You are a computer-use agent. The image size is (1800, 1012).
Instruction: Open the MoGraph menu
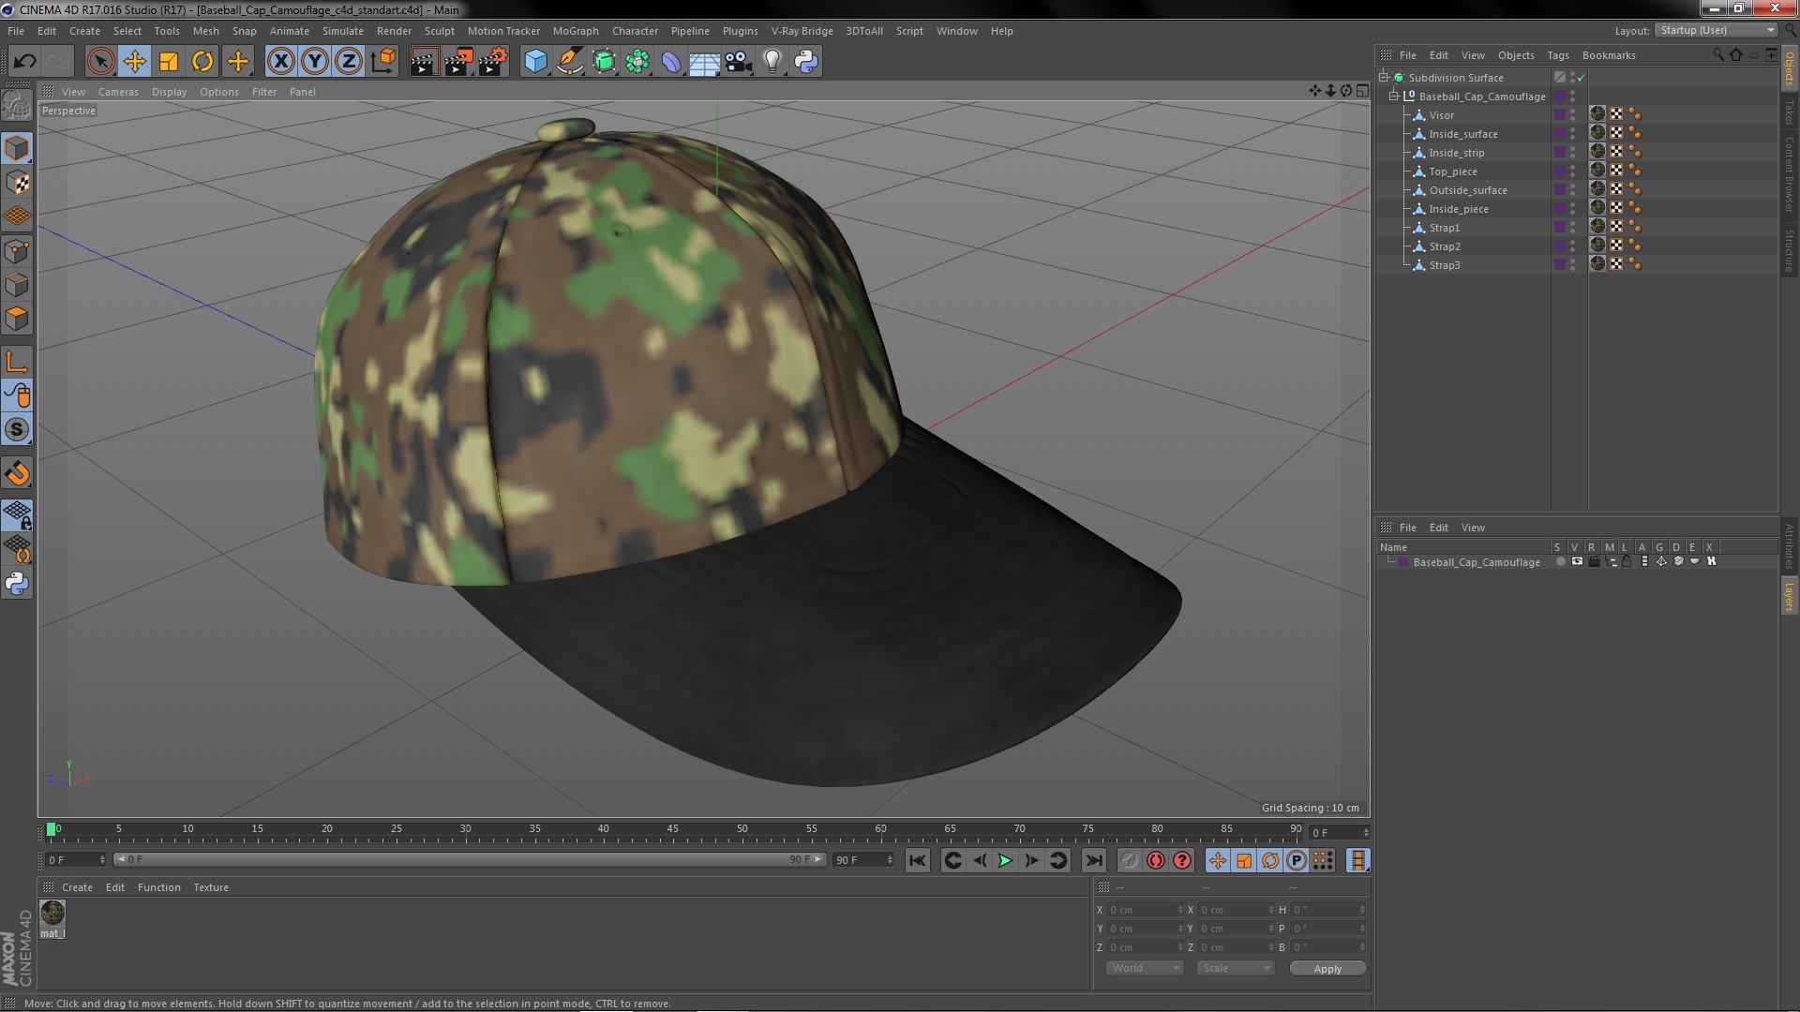(x=575, y=31)
